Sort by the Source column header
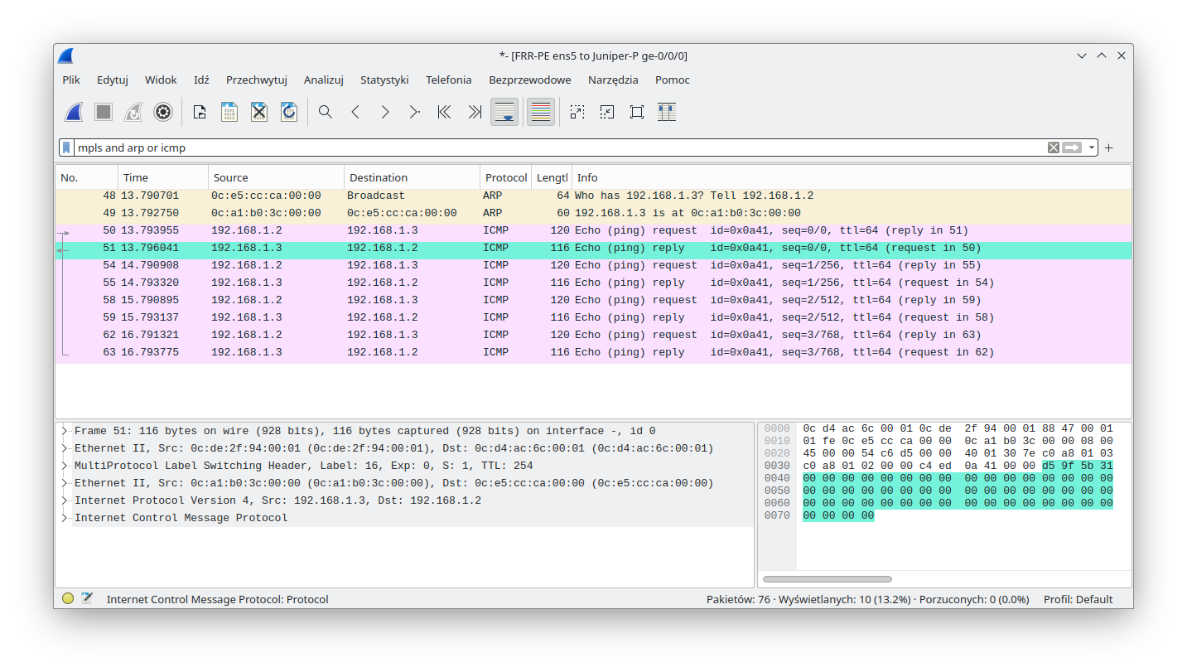1187x672 pixels. pyautogui.click(x=276, y=177)
